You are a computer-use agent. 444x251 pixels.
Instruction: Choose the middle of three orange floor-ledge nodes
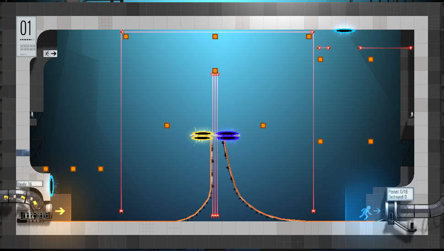73,169
